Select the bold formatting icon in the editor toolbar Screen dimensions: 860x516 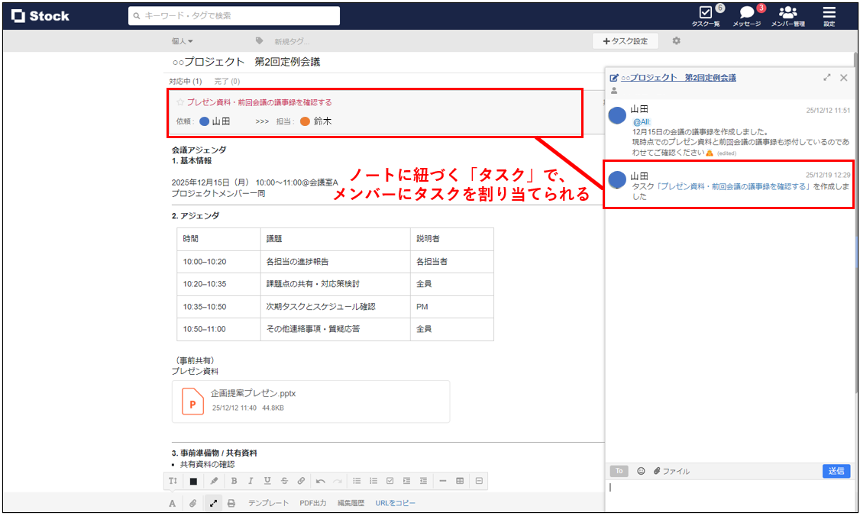(x=233, y=481)
